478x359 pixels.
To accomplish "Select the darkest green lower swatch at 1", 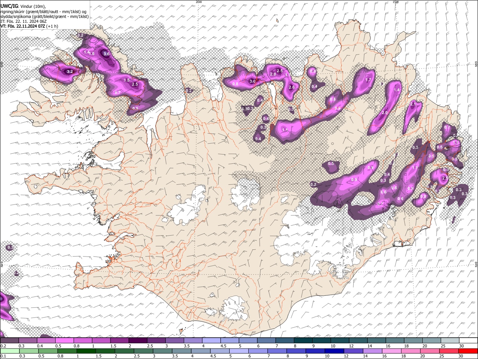I will click(x=85, y=351).
